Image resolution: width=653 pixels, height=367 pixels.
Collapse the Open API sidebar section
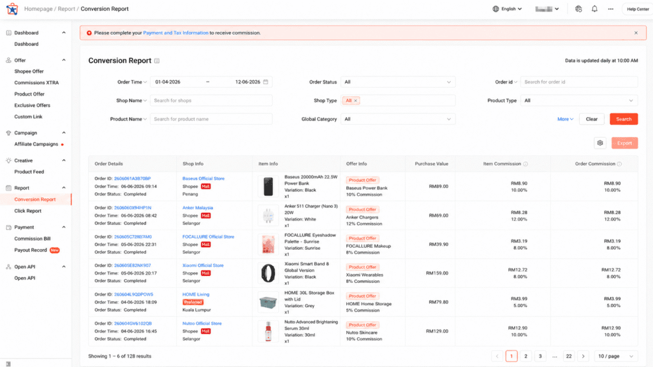click(64, 267)
